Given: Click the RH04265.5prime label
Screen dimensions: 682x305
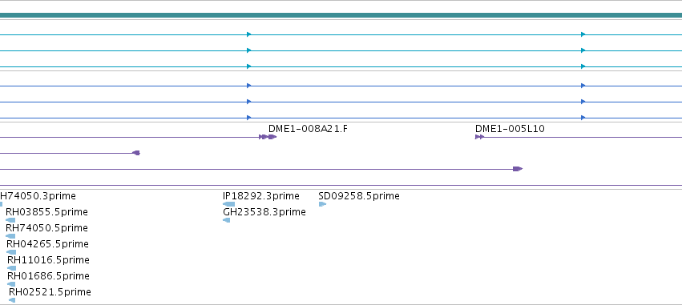Looking at the screenshot, I should pyautogui.click(x=47, y=243).
